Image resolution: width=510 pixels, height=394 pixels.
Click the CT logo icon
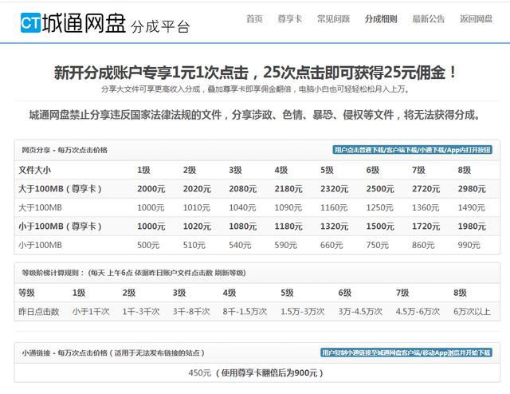[30, 23]
